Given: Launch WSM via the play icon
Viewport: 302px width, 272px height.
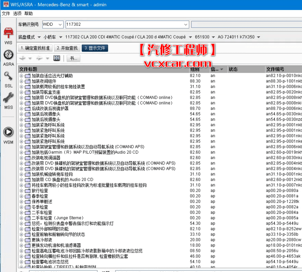Looking at the screenshot, I should point(8,132).
